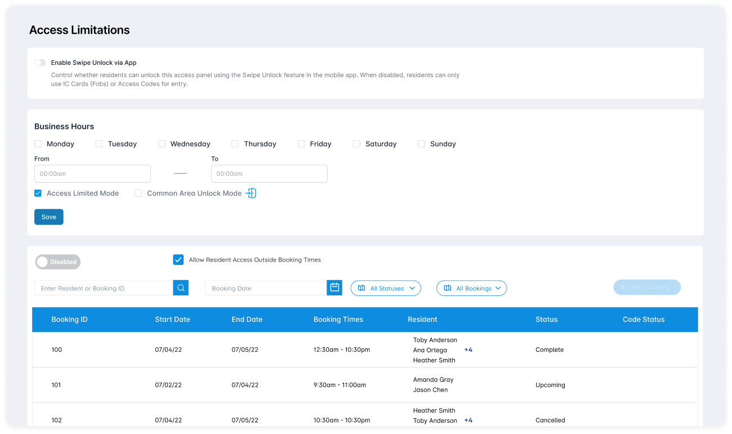Viewport: 732px width, 434px height.
Task: Toggle Enable Swipe Unlock via App switch
Action: [x=40, y=63]
